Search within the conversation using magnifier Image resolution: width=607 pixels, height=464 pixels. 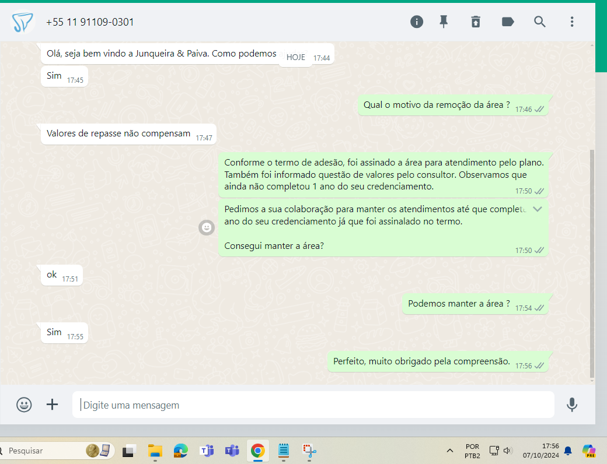[x=540, y=22]
